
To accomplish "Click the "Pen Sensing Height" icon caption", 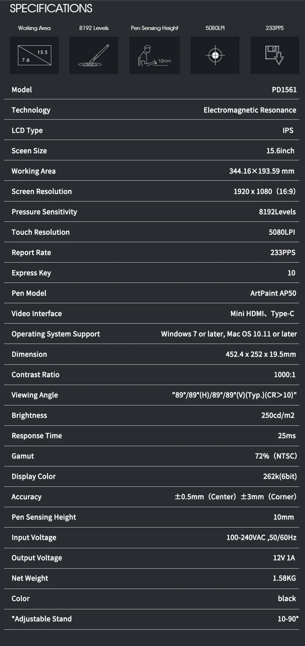I will tap(155, 28).
